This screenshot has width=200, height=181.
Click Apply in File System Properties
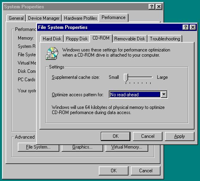point(179,136)
